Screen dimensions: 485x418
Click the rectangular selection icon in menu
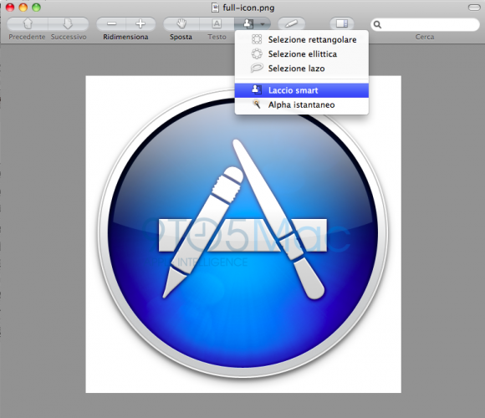coord(257,39)
